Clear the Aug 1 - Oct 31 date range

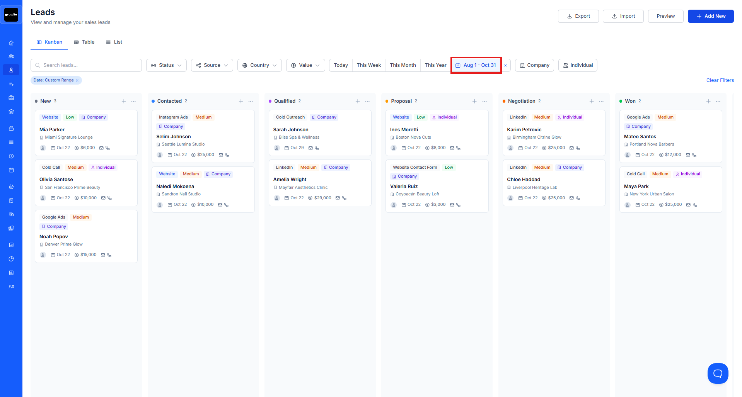(x=505, y=65)
